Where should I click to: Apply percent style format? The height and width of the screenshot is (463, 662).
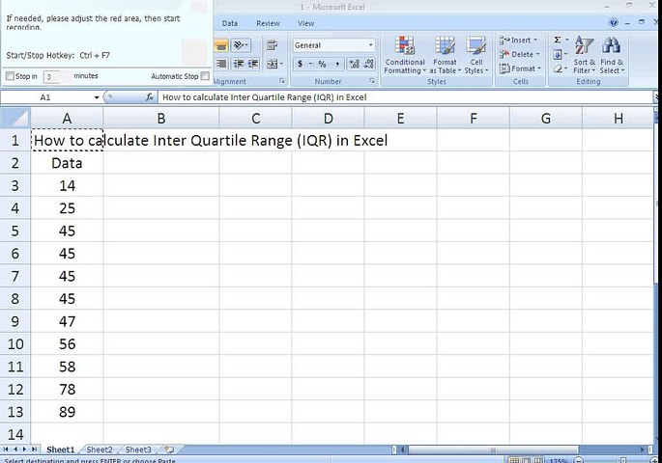pos(322,64)
